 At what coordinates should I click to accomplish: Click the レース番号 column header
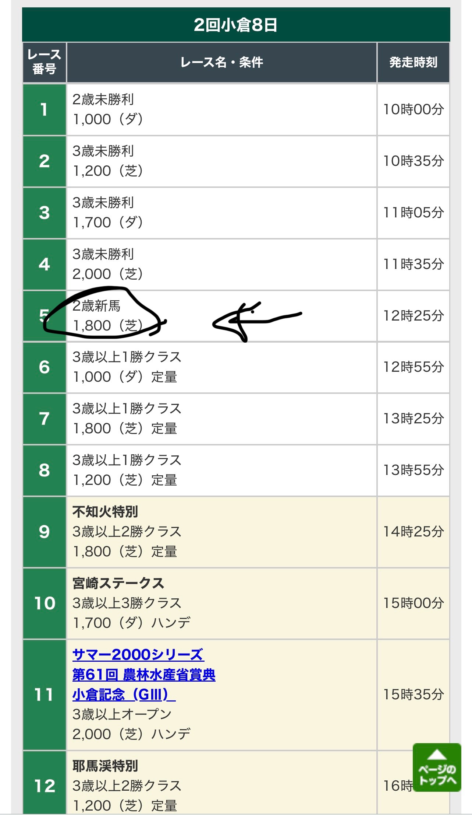45,62
